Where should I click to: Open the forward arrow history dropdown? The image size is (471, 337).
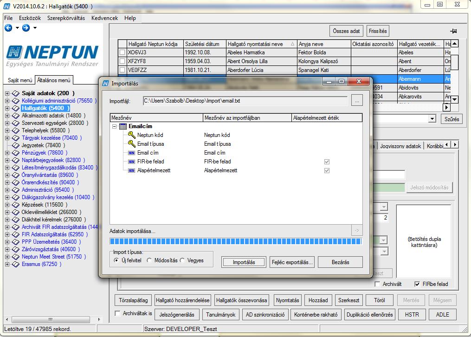point(35,28)
